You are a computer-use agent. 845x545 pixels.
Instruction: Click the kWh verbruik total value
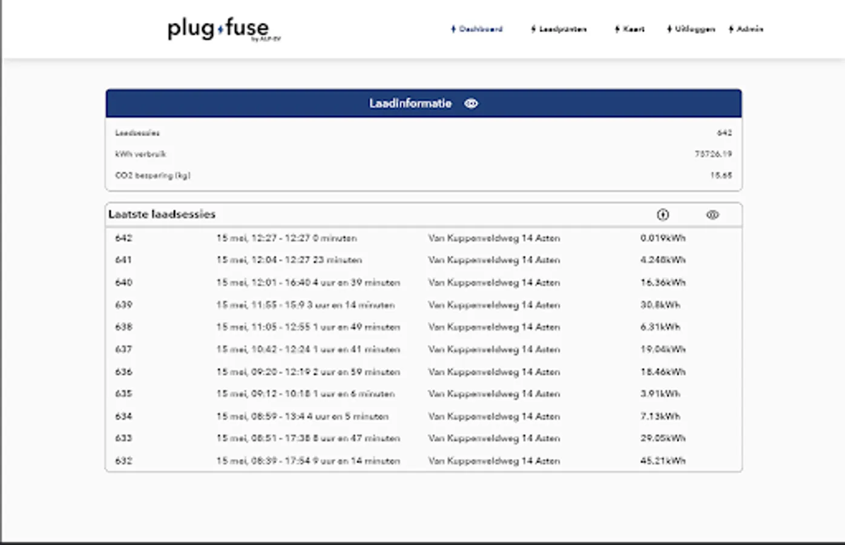(713, 154)
